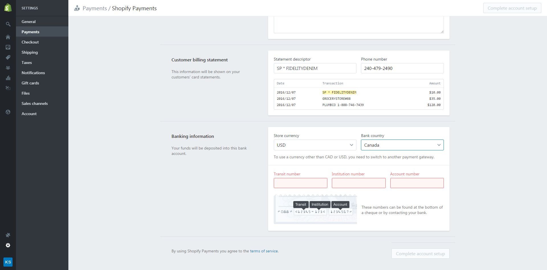Expand the Store currency dropdown

315,145
